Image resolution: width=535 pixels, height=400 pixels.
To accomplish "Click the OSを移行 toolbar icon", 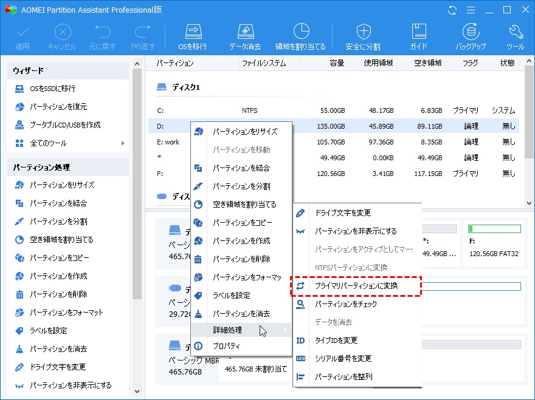I will (193, 37).
